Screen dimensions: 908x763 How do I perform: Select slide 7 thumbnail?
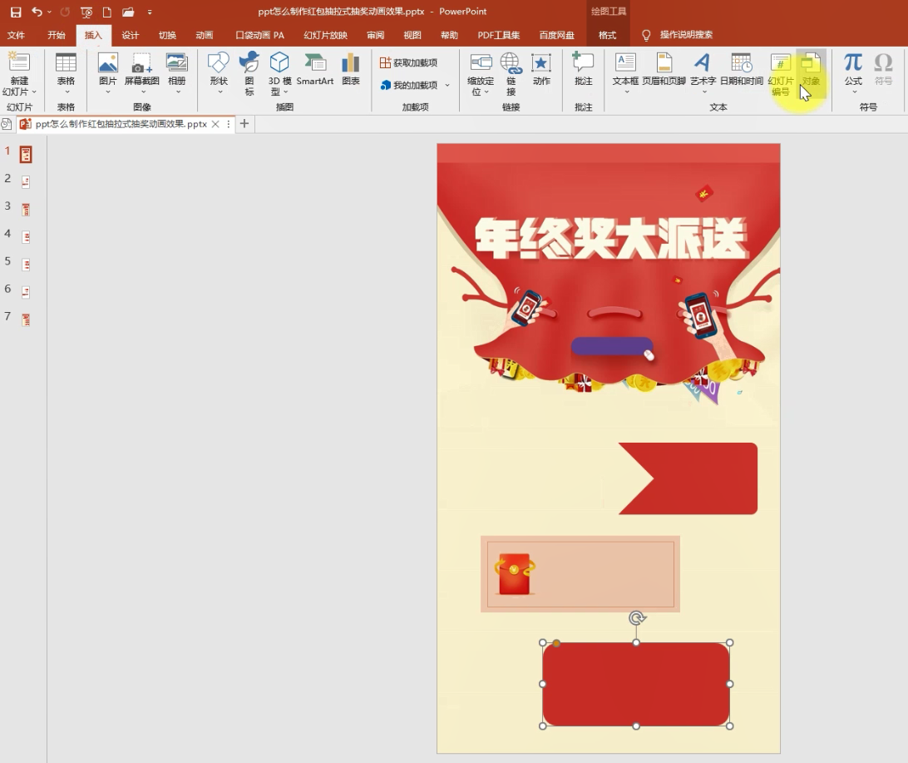point(26,320)
